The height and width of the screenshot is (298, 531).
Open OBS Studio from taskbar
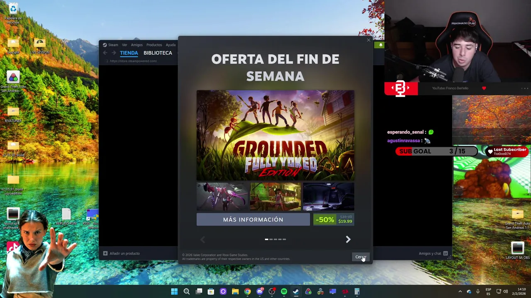(272, 291)
